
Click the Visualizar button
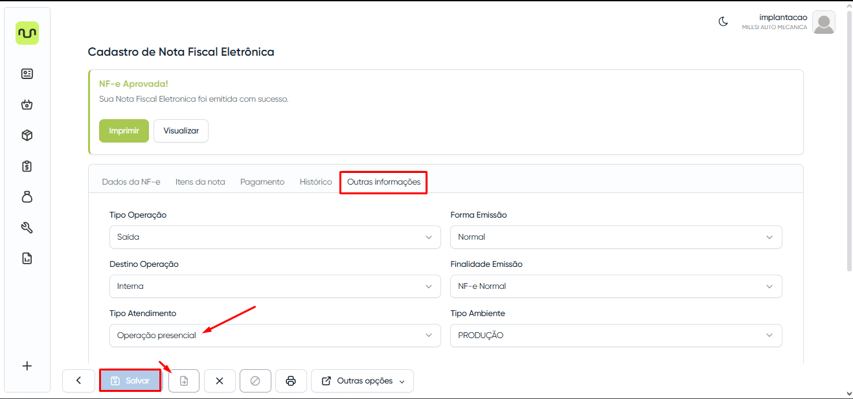[181, 130]
